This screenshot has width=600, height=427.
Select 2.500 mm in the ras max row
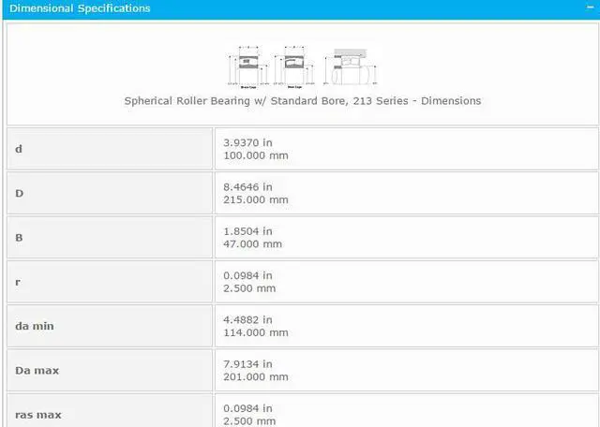(x=249, y=421)
